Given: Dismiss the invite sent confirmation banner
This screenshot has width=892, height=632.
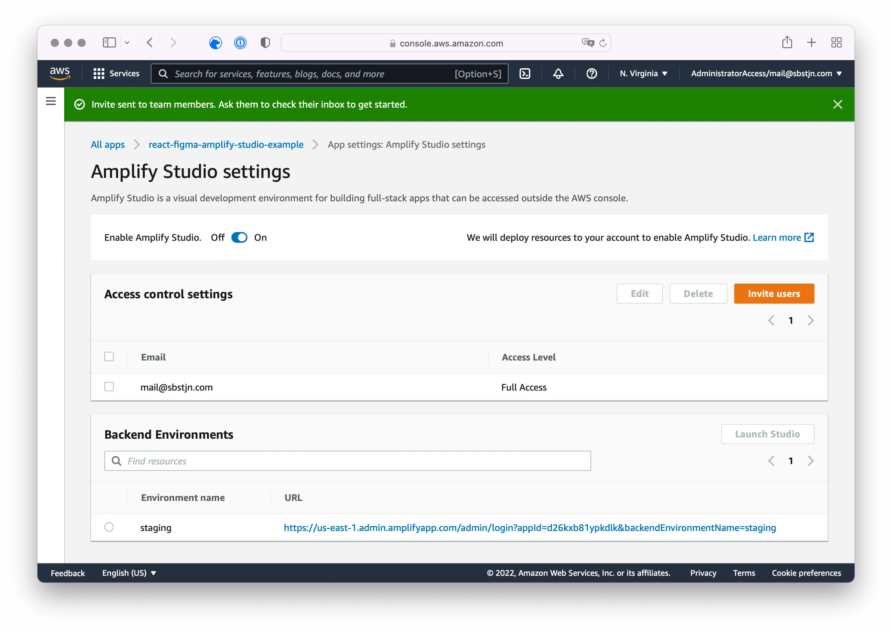Looking at the screenshot, I should (x=838, y=104).
